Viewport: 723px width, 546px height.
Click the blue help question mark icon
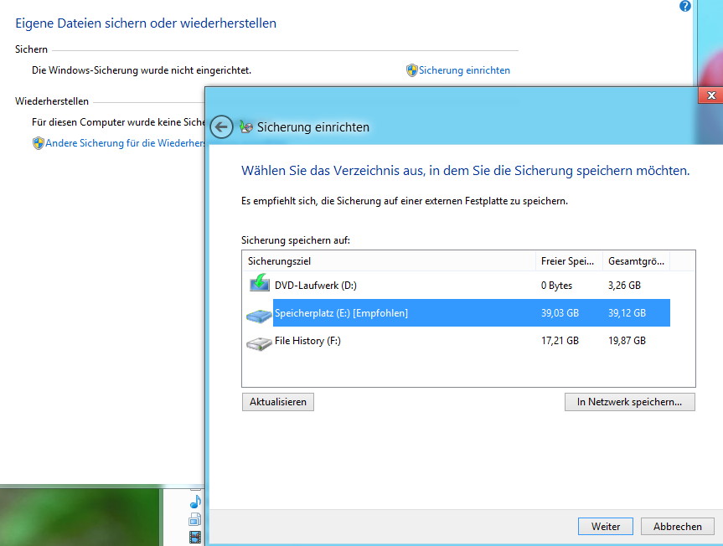coord(685,6)
